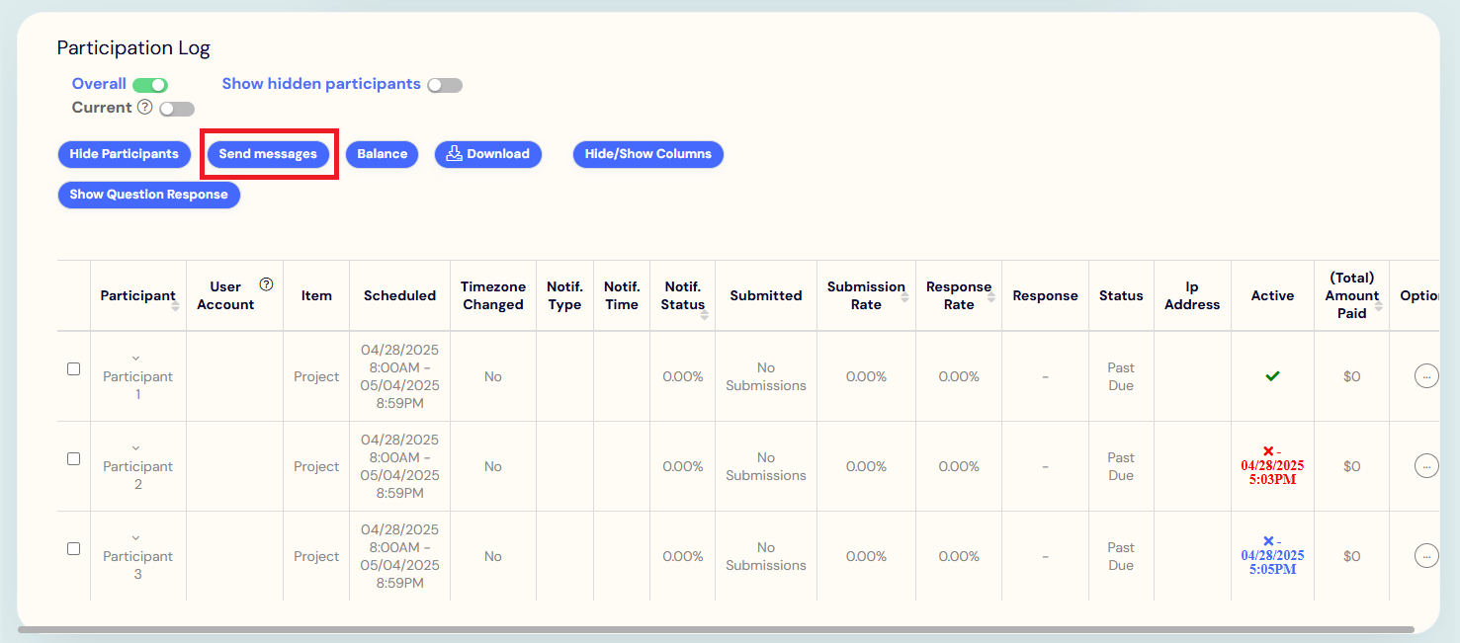Viewport: 1460px width, 643px height.
Task: Download the participation log
Action: (488, 154)
